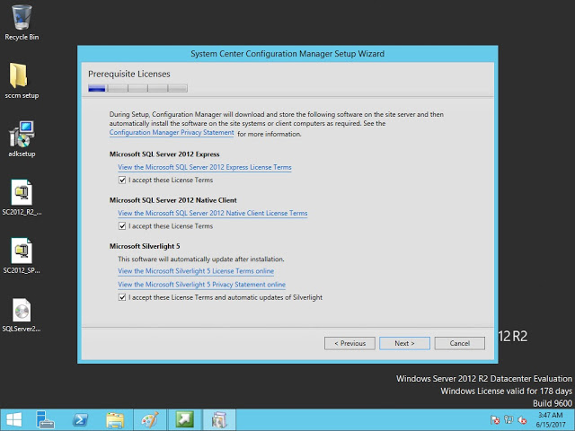Open the Recycle Bin desktop icon
The height and width of the screenshot is (431, 575).
pos(22,20)
